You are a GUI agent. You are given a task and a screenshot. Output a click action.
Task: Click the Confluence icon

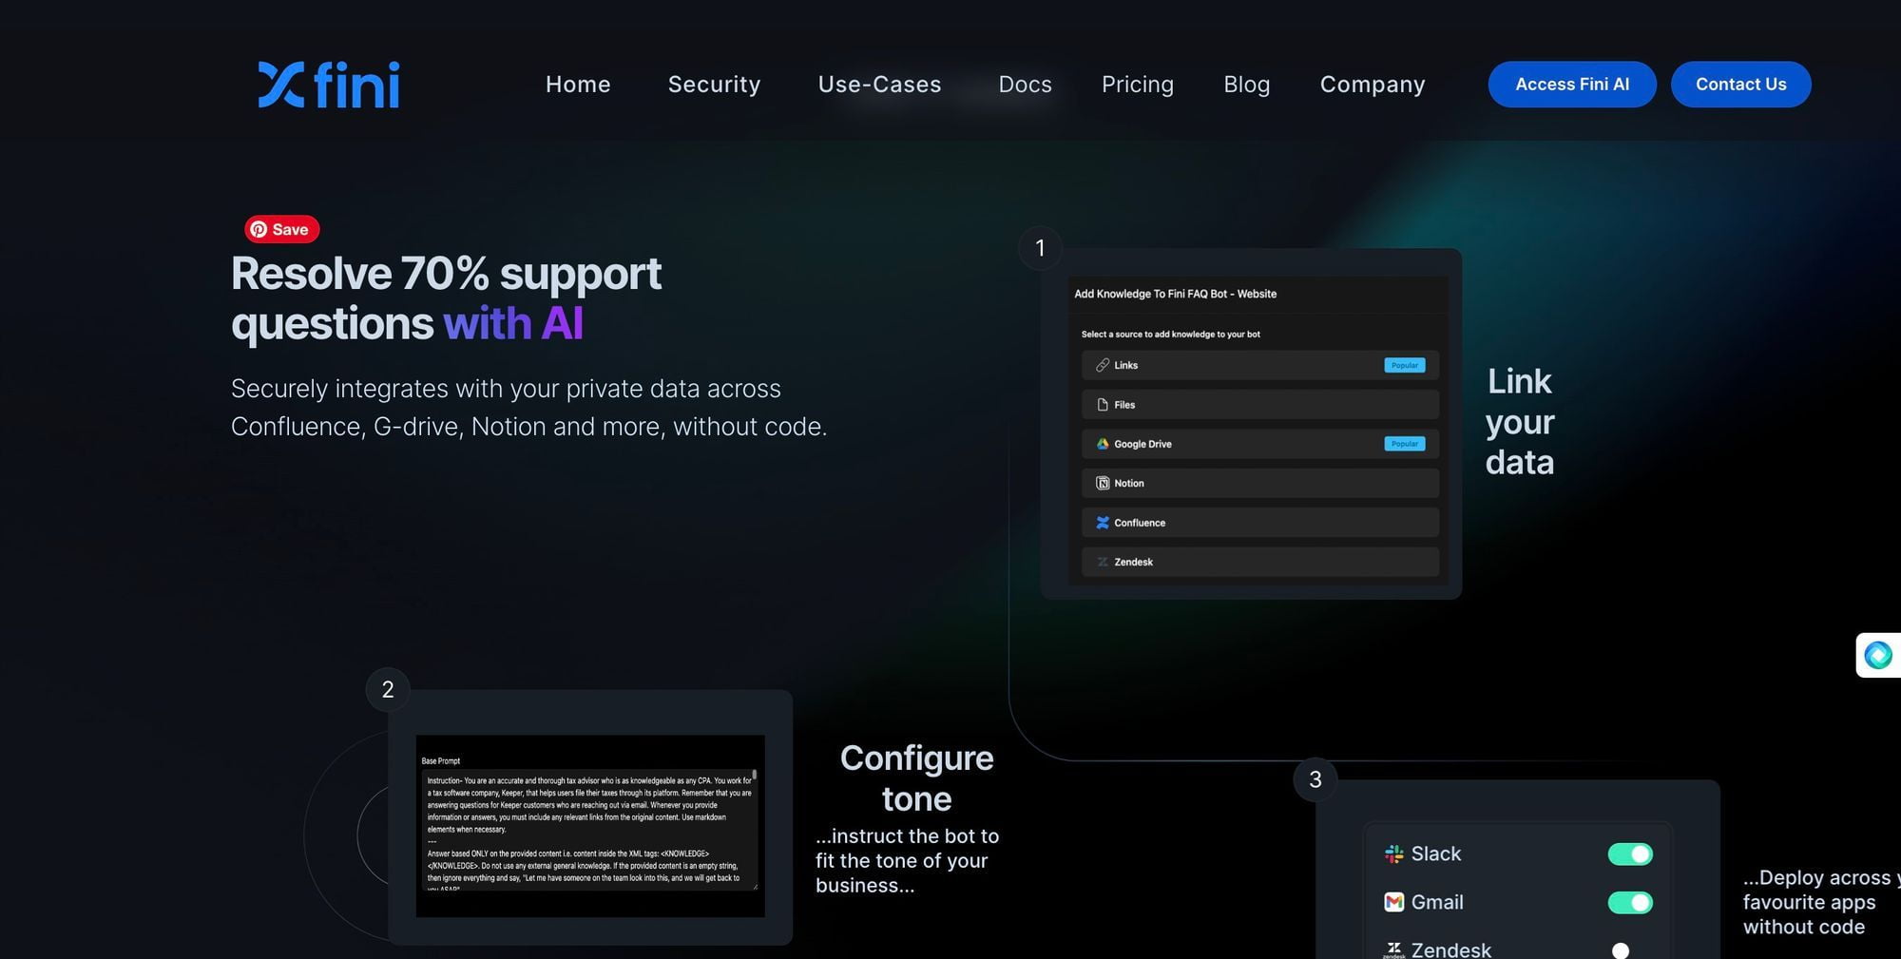1103,523
